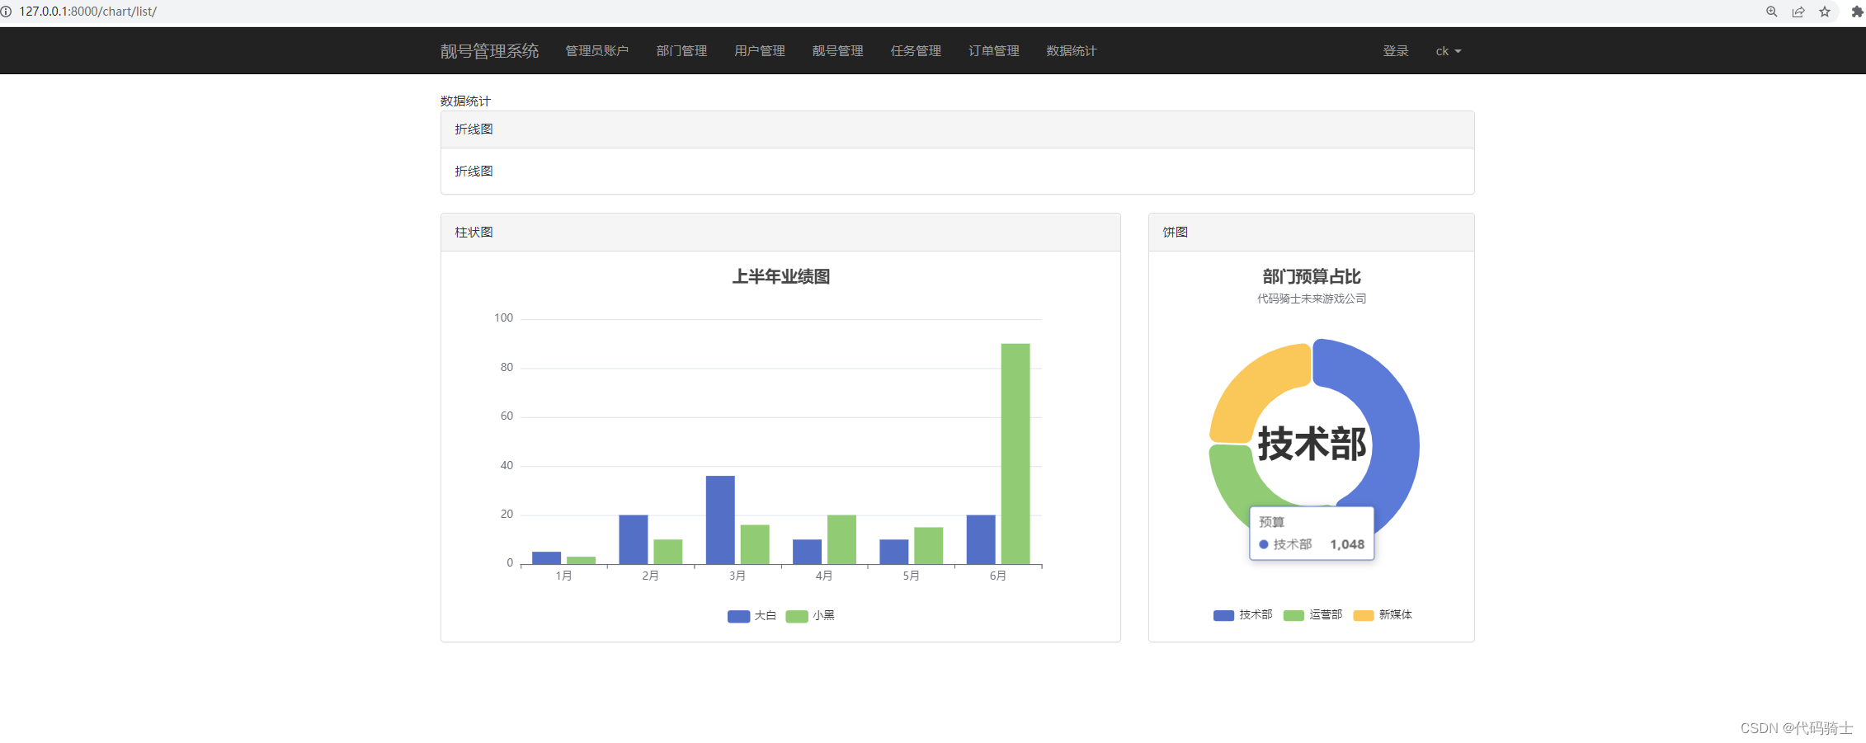Screen dimensions: 1866x743
Task: Open the 靓号管理系统 brand link
Action: click(x=489, y=51)
